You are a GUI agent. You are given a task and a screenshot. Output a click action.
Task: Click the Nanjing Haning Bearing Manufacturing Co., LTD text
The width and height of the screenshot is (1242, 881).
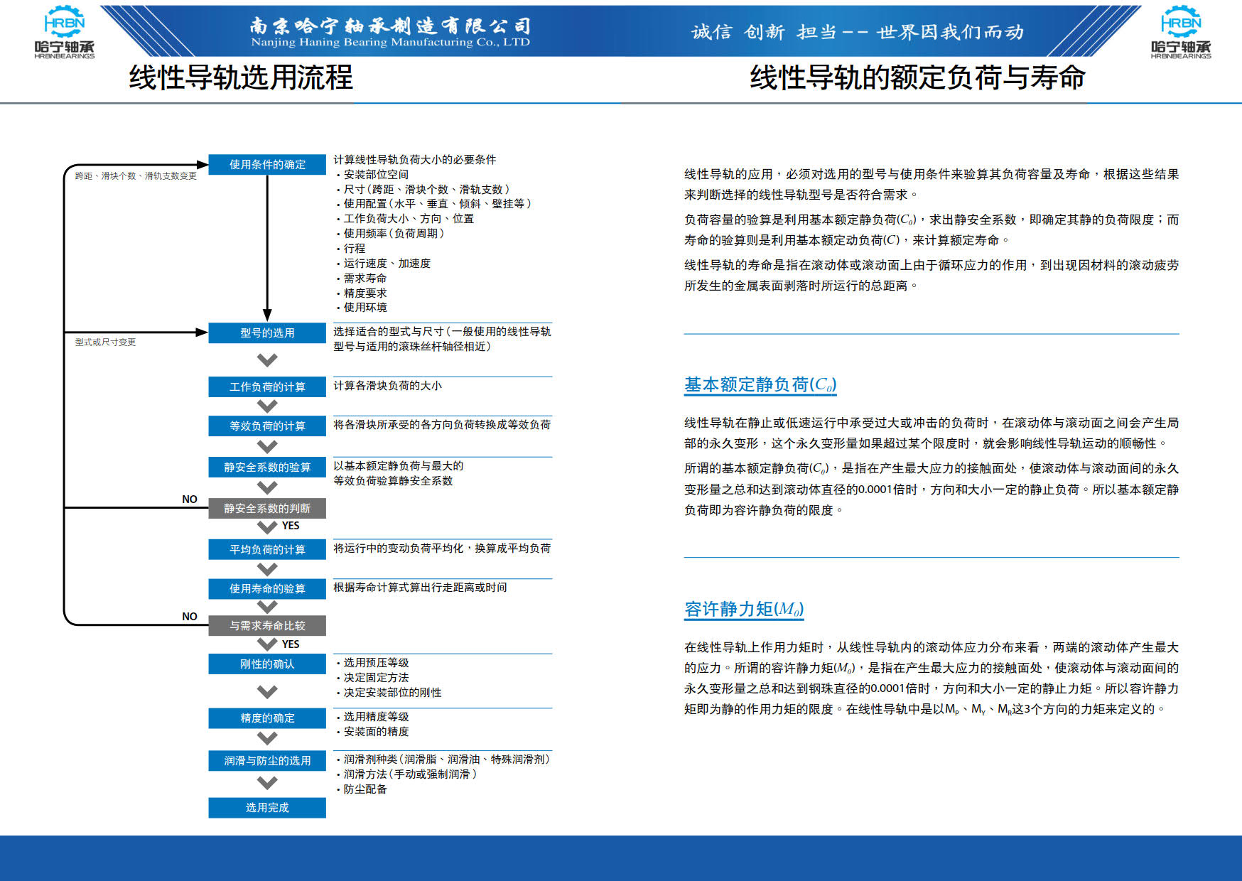click(x=390, y=42)
